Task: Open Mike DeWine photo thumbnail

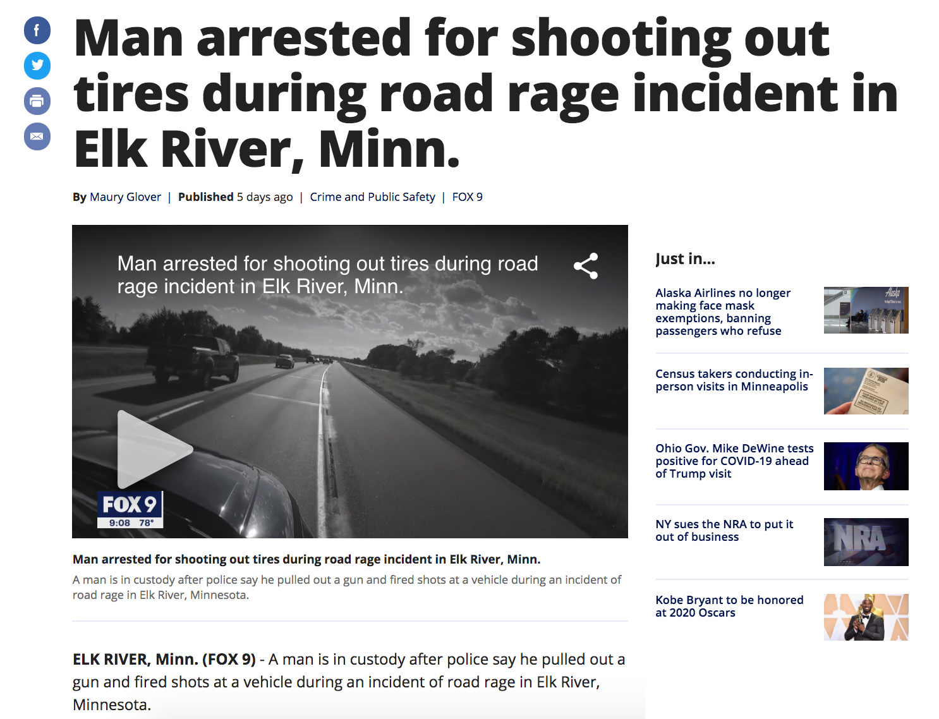Action: click(x=866, y=466)
